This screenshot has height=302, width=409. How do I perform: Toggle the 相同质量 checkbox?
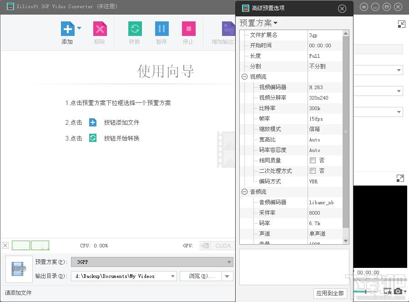[x=313, y=160]
